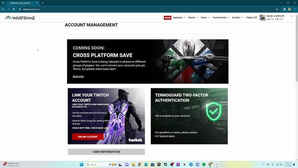This screenshot has width=298, height=168.
Task: Open the tab search dropdown arrow
Action: click(3, 3)
